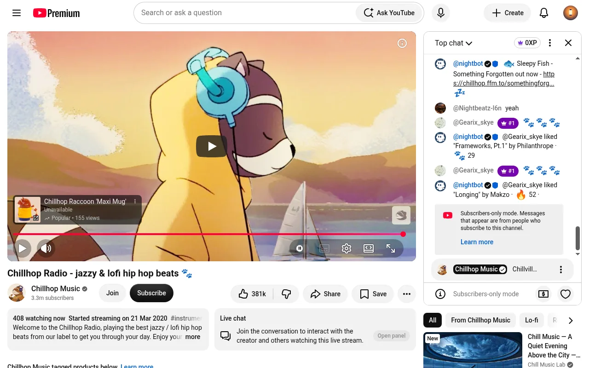Close the live chat panel
Viewport: 589px width, 368px height.
pos(568,43)
